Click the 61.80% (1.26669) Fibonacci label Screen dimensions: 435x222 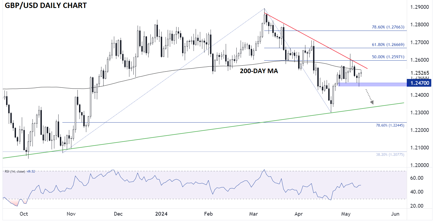click(388, 45)
